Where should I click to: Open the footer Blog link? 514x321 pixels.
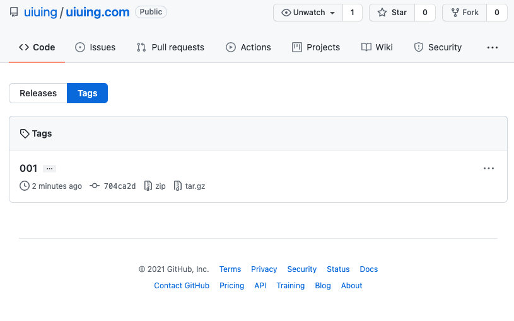tap(323, 286)
